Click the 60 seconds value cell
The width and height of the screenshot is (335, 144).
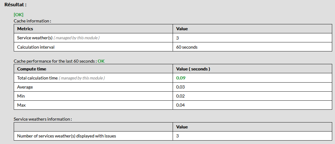click(x=187, y=47)
